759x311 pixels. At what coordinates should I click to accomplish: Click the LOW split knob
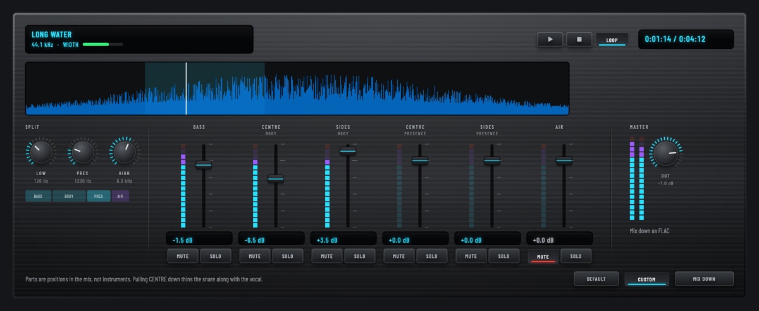[x=40, y=152]
